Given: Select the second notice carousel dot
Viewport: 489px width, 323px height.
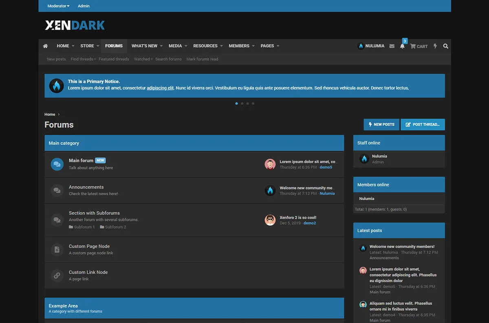Looking at the screenshot, I should pyautogui.click(x=242, y=103).
